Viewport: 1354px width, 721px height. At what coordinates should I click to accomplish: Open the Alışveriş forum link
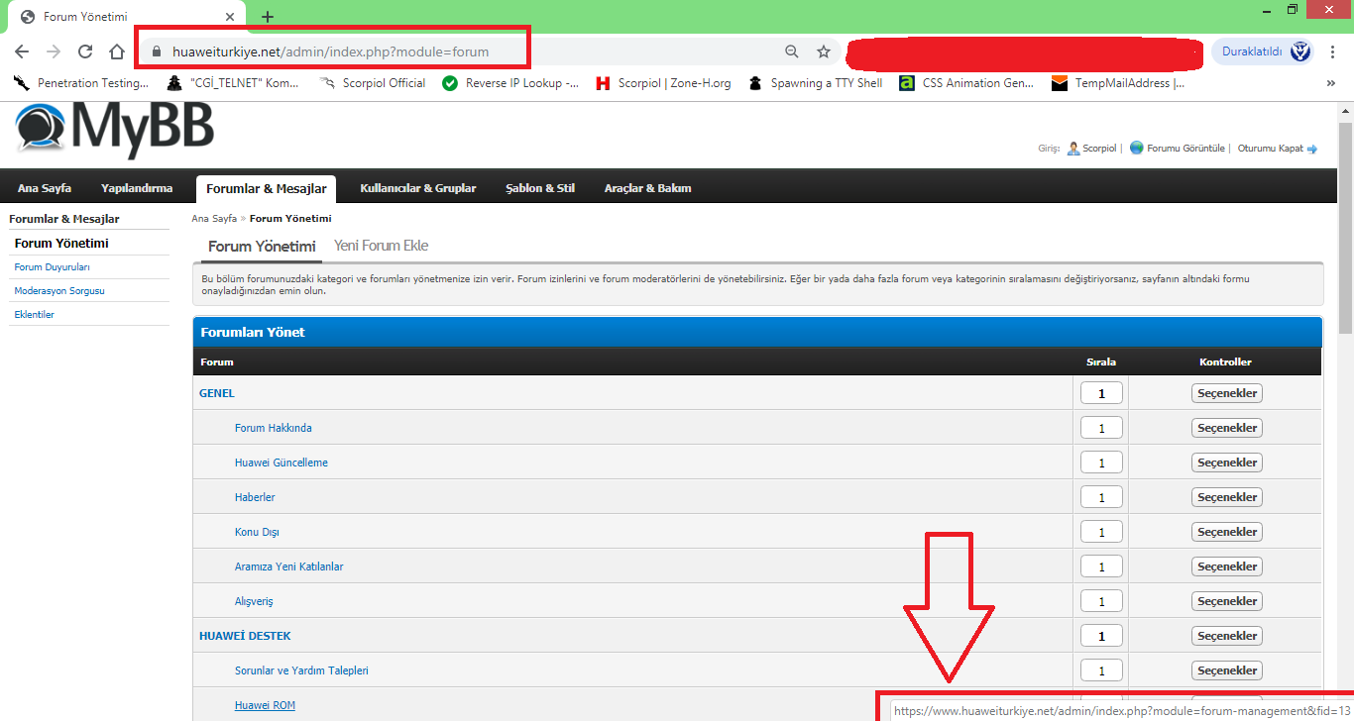(254, 601)
